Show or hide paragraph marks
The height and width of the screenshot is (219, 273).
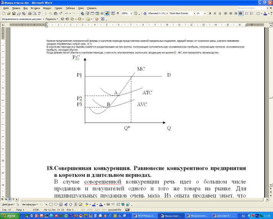coord(118,13)
